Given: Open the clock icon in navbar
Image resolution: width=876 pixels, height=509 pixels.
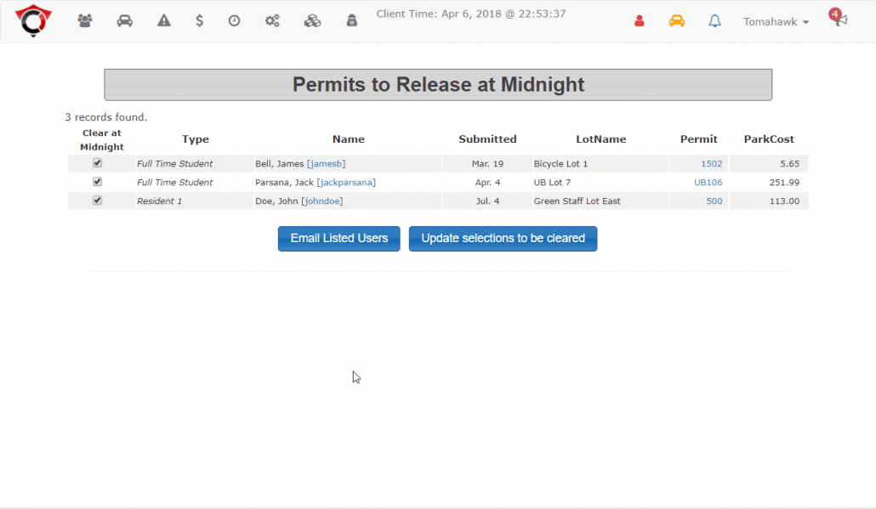Looking at the screenshot, I should click(234, 21).
